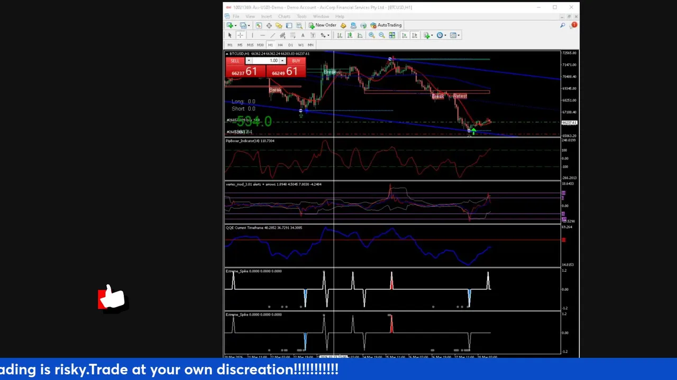
Task: Open the Navigator favorites folder icon
Action: 279,25
